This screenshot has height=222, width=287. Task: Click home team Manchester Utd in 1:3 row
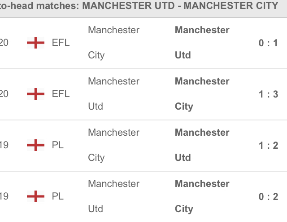point(113,94)
